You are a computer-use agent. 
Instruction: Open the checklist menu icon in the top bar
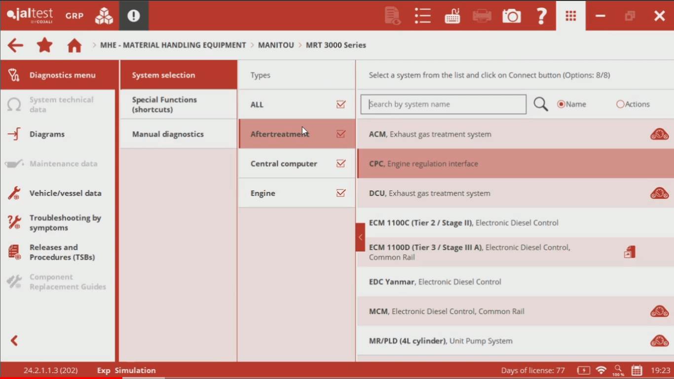point(423,16)
